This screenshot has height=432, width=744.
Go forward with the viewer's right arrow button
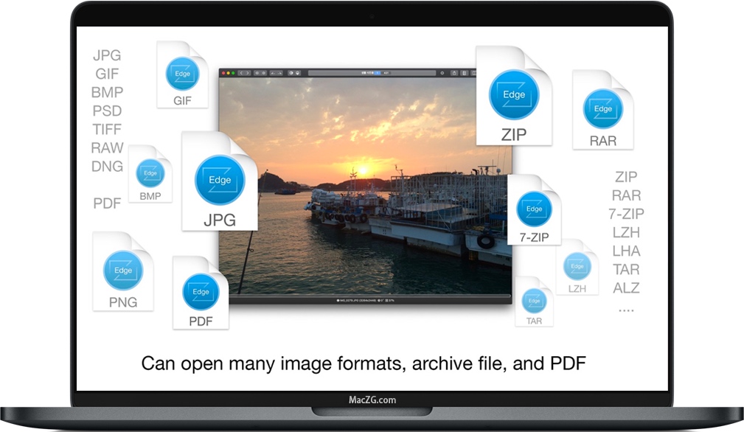coord(247,73)
